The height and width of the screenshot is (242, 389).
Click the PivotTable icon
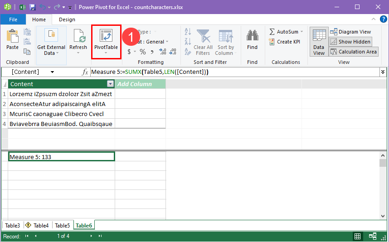(106, 35)
